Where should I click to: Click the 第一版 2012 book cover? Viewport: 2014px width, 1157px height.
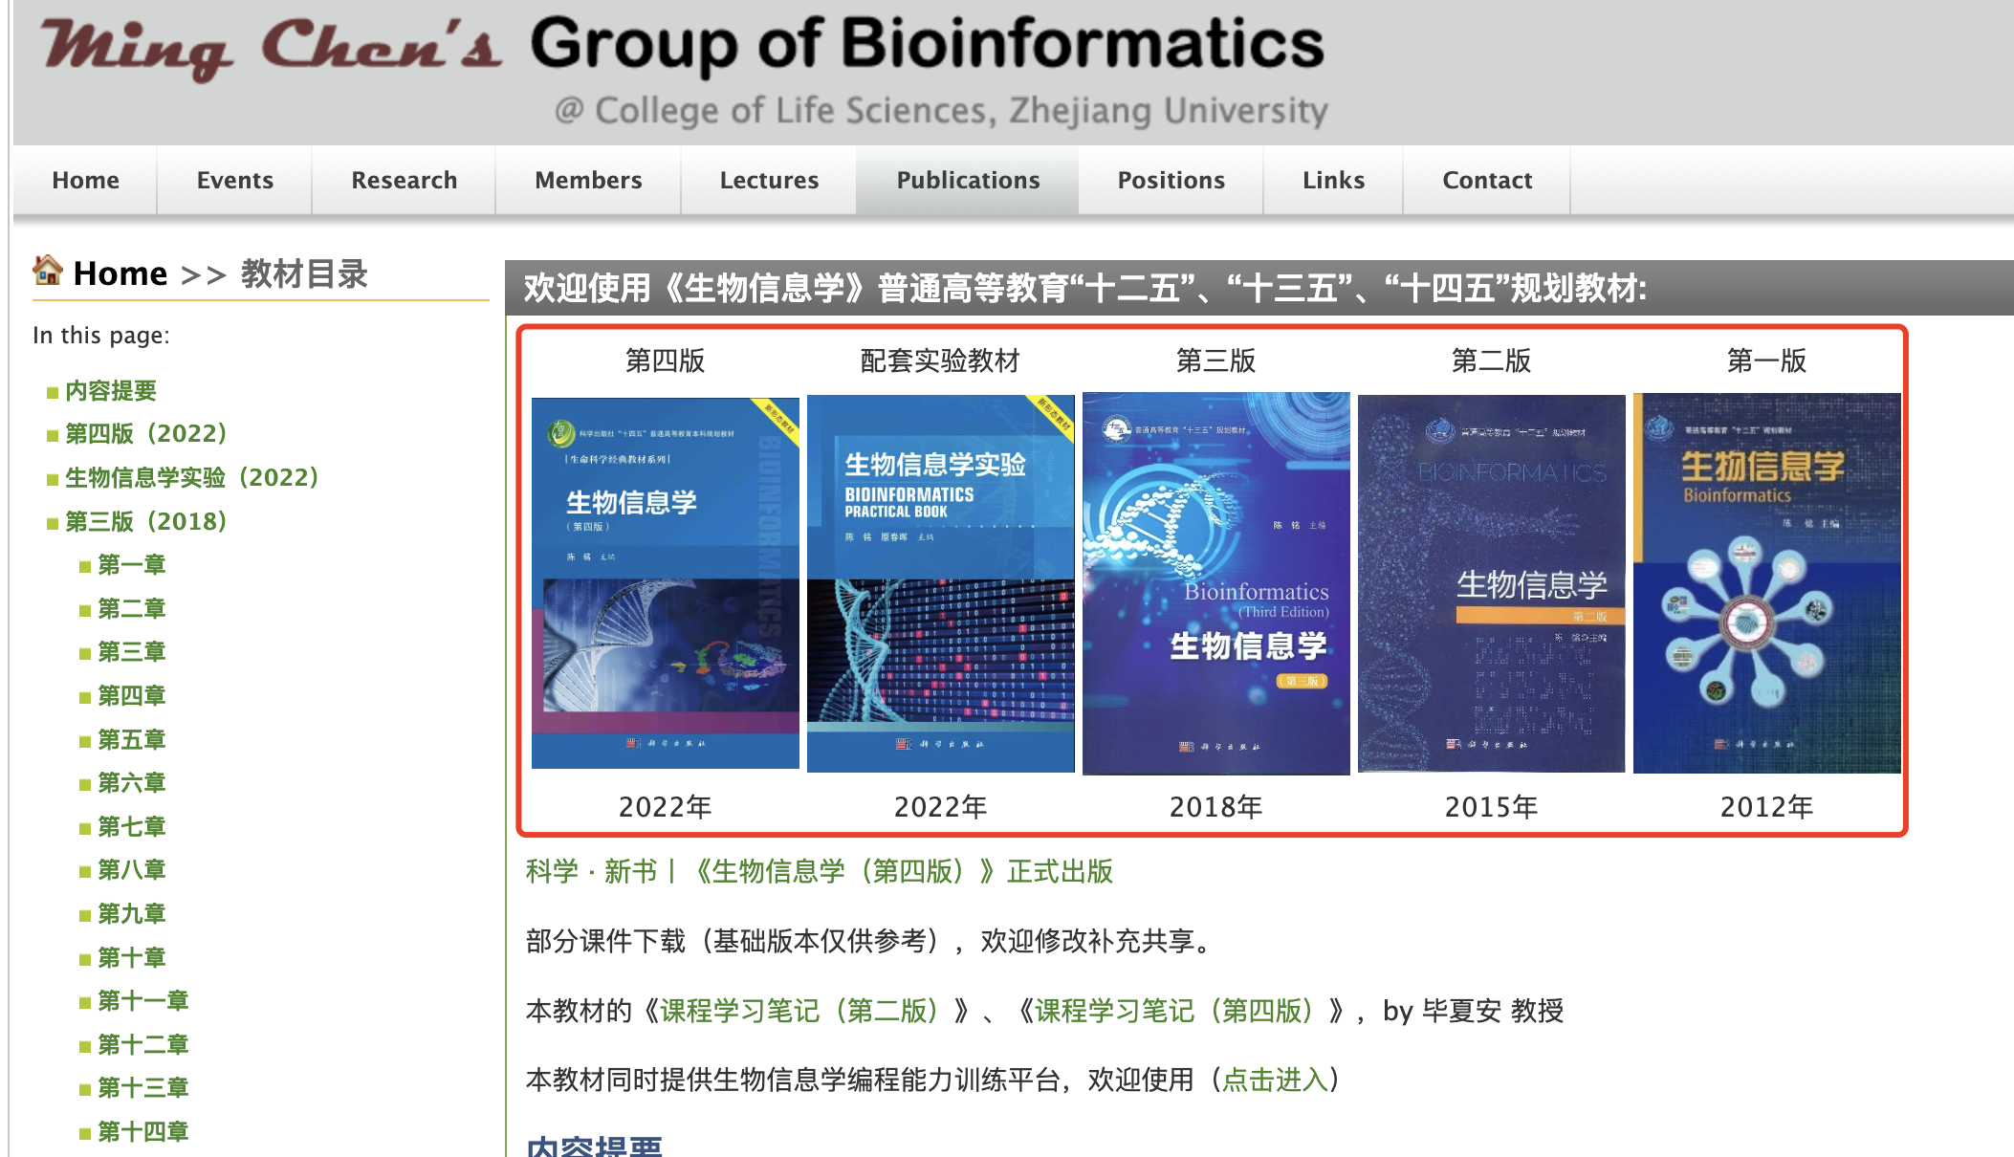click(1767, 583)
